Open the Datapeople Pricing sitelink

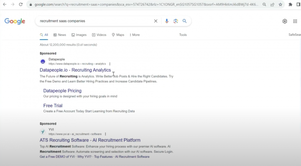[62, 91]
